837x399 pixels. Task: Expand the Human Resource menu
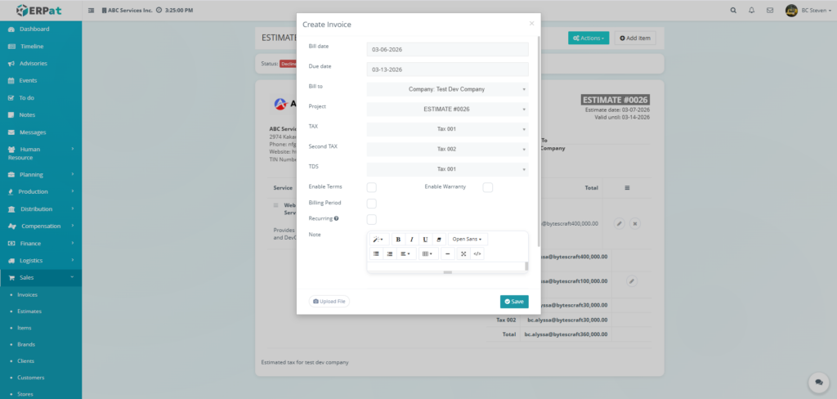click(x=41, y=153)
